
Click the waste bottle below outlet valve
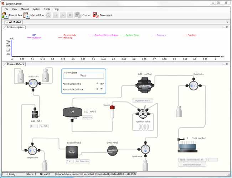click(179, 111)
